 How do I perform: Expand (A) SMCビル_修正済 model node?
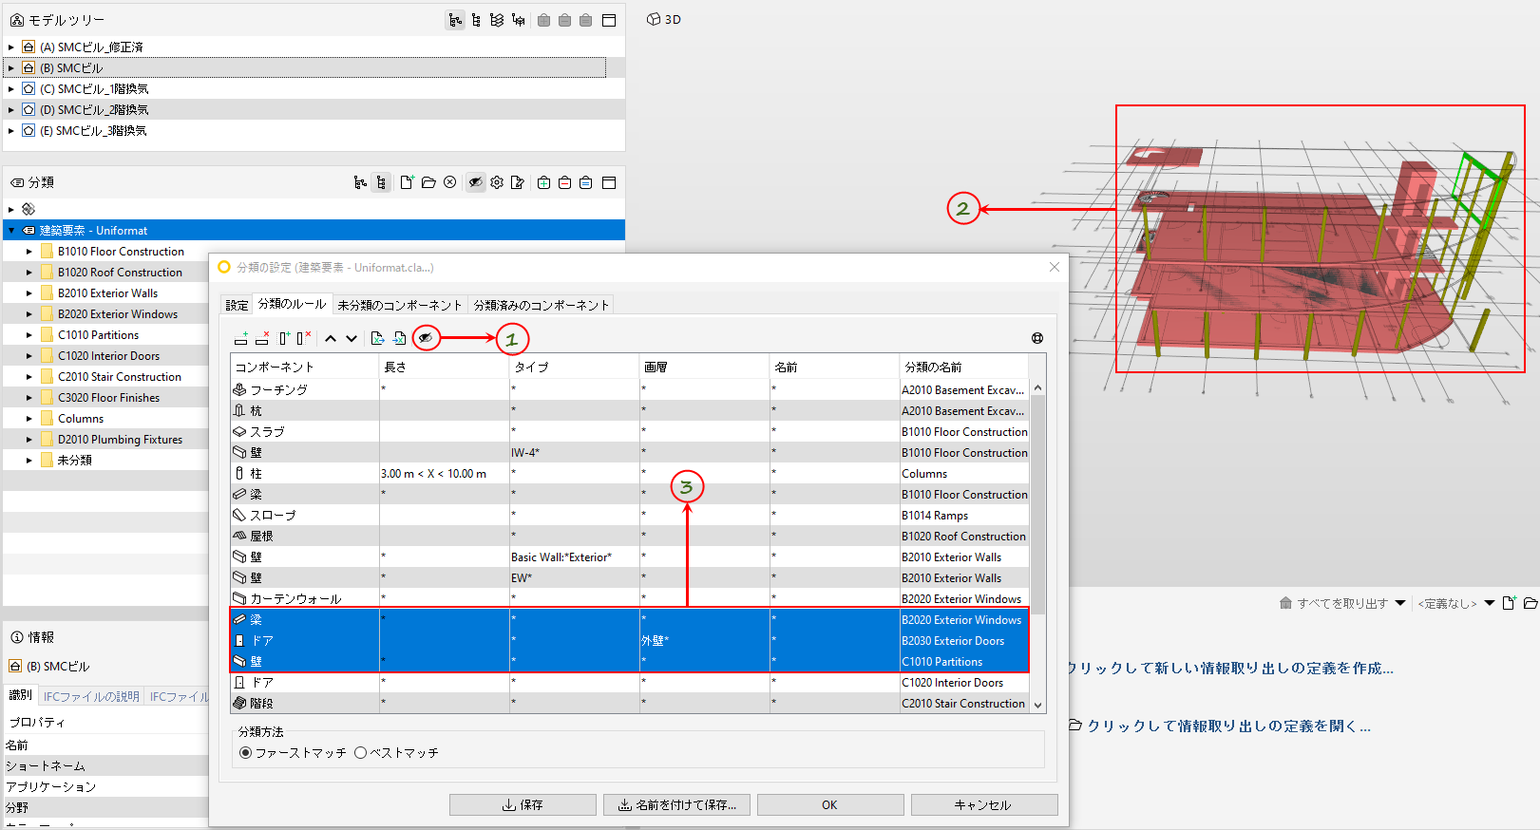point(10,47)
